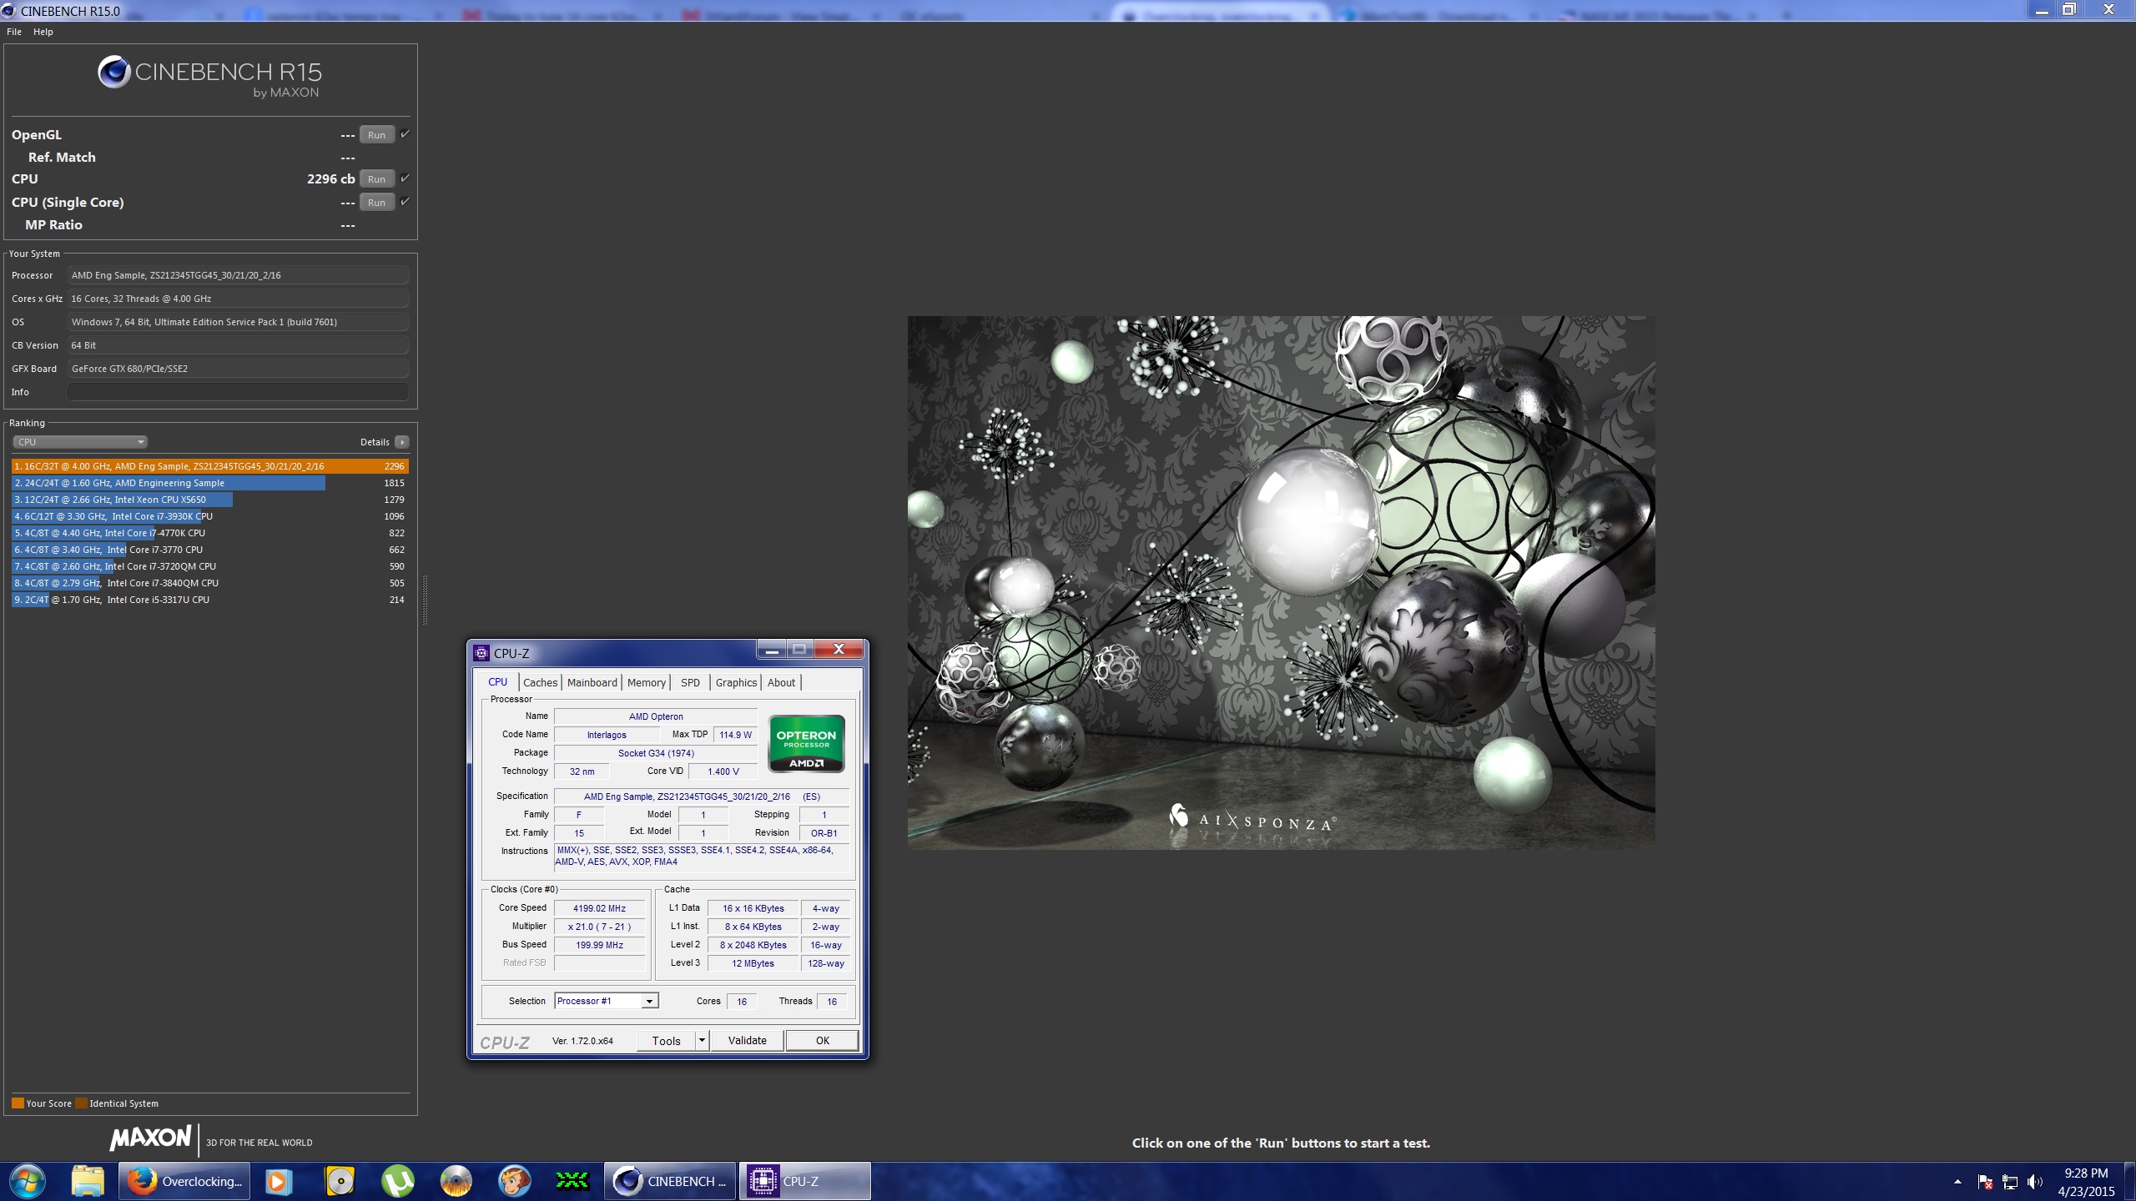Switch to the About tab in CPU-Z
This screenshot has height=1201, width=2136.
781,682
